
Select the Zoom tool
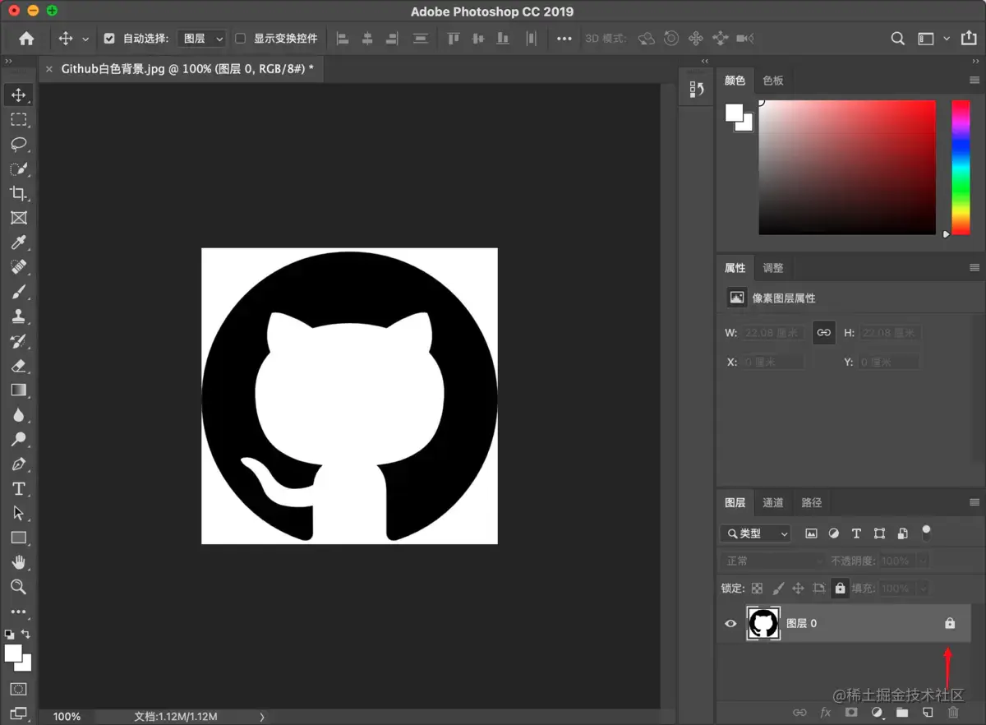19,587
